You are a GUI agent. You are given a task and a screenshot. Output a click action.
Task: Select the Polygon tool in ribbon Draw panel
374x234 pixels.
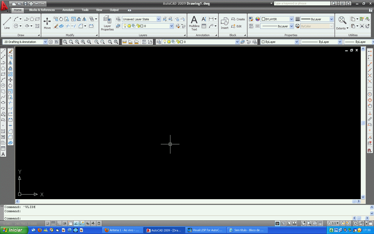pyautogui.click(x=32, y=19)
